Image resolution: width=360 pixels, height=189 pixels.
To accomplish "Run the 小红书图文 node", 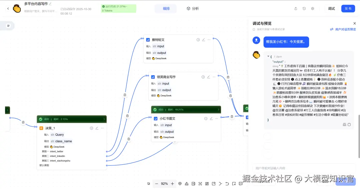I will (x=206, y=119).
